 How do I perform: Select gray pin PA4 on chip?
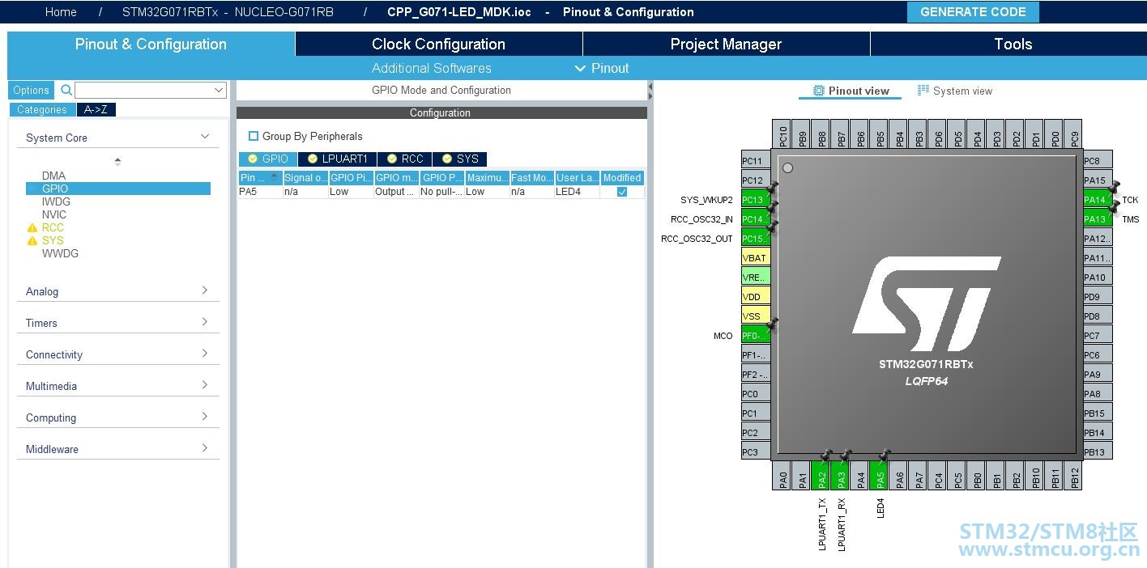[860, 476]
